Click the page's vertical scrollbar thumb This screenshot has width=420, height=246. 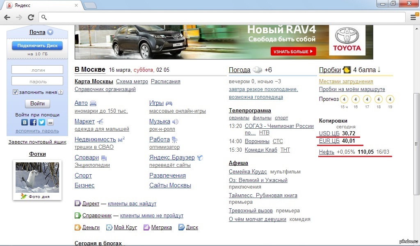[416, 143]
